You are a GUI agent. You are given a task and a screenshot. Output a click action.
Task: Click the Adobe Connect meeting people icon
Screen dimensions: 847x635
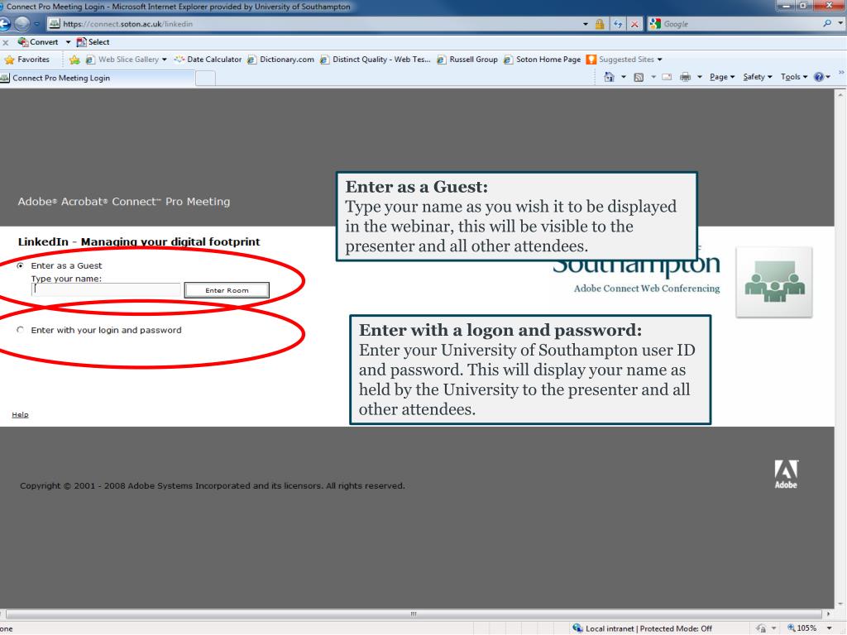[x=774, y=282]
